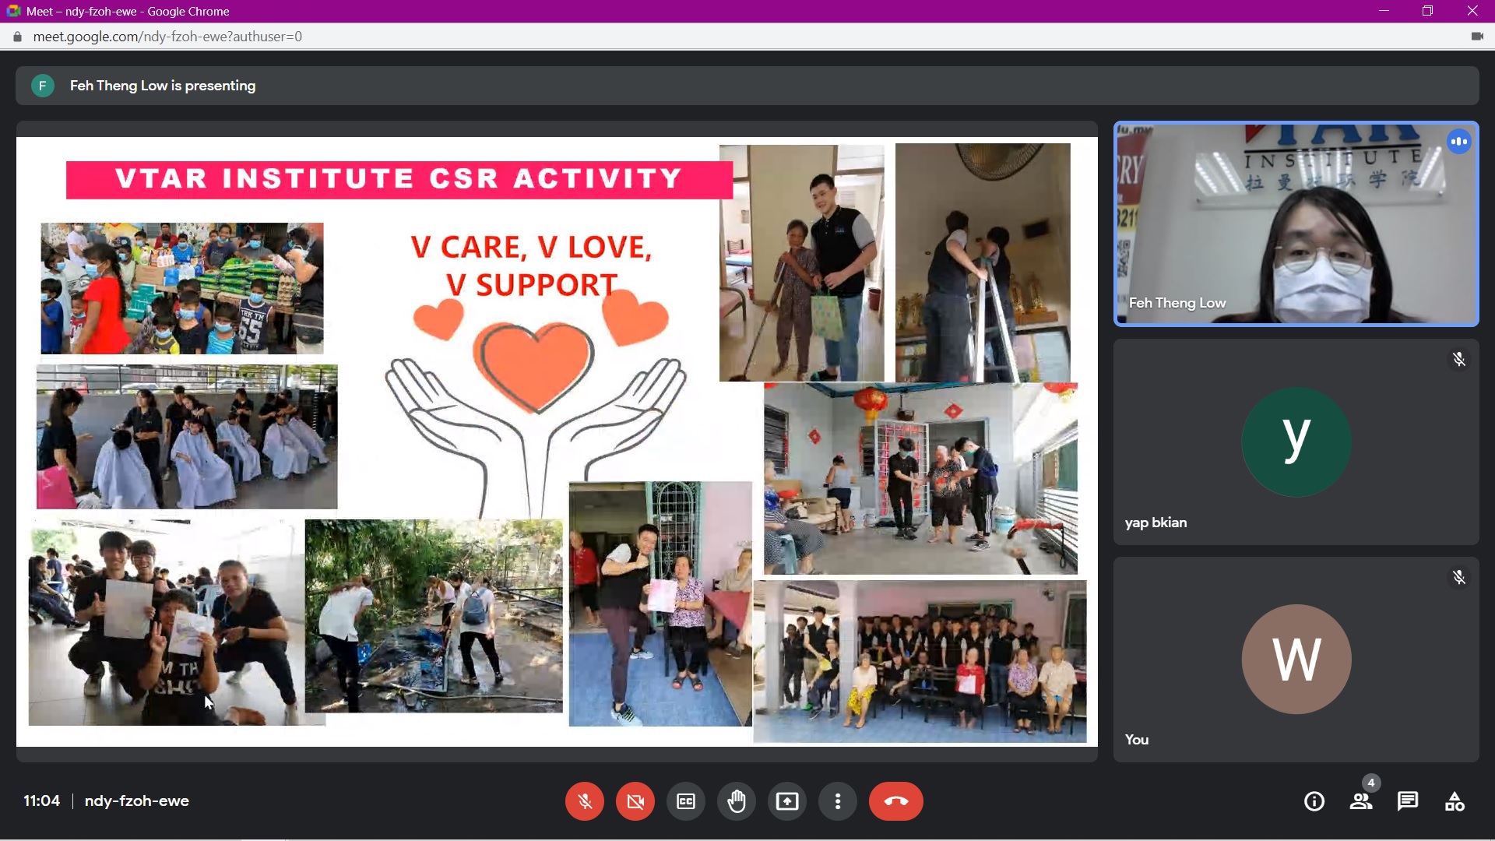
Task: Click the 11:04 clock in bottom bar
Action: [41, 801]
